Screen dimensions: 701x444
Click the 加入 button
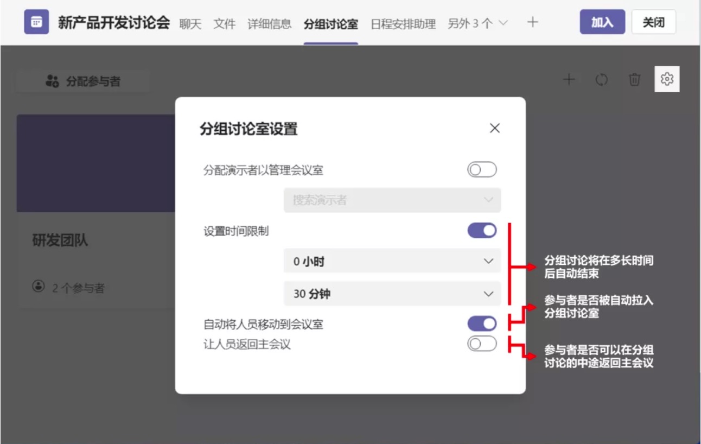tap(602, 22)
